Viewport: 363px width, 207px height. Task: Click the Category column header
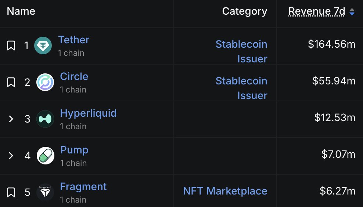244,11
